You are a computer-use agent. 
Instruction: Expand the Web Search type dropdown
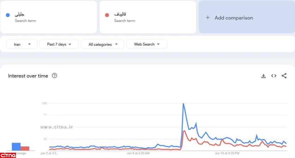click(x=147, y=44)
